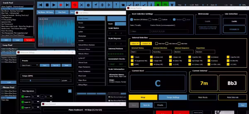
Task: Click the yellow Stop button in Intervals Practice
Action: 143,97
